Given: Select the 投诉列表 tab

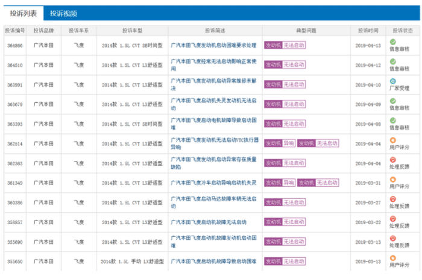Looking at the screenshot, I should (x=24, y=13).
